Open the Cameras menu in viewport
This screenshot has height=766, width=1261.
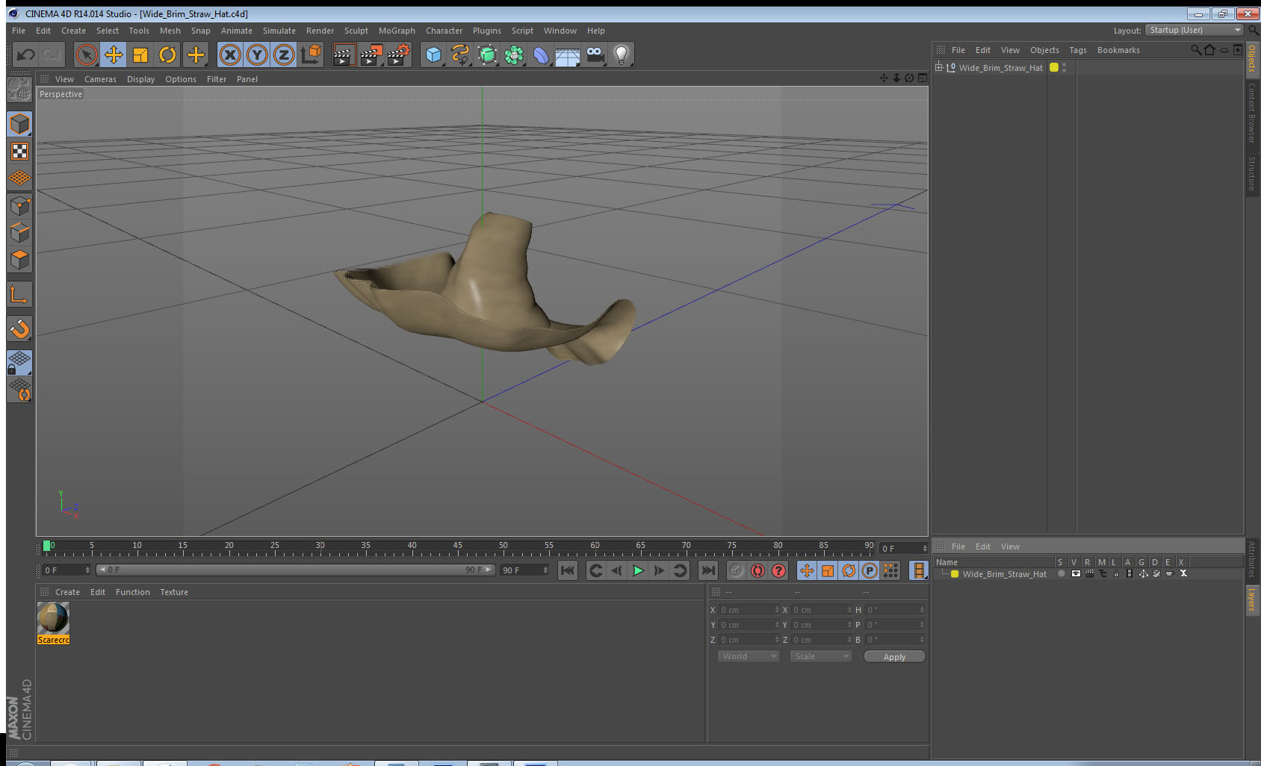click(x=100, y=79)
